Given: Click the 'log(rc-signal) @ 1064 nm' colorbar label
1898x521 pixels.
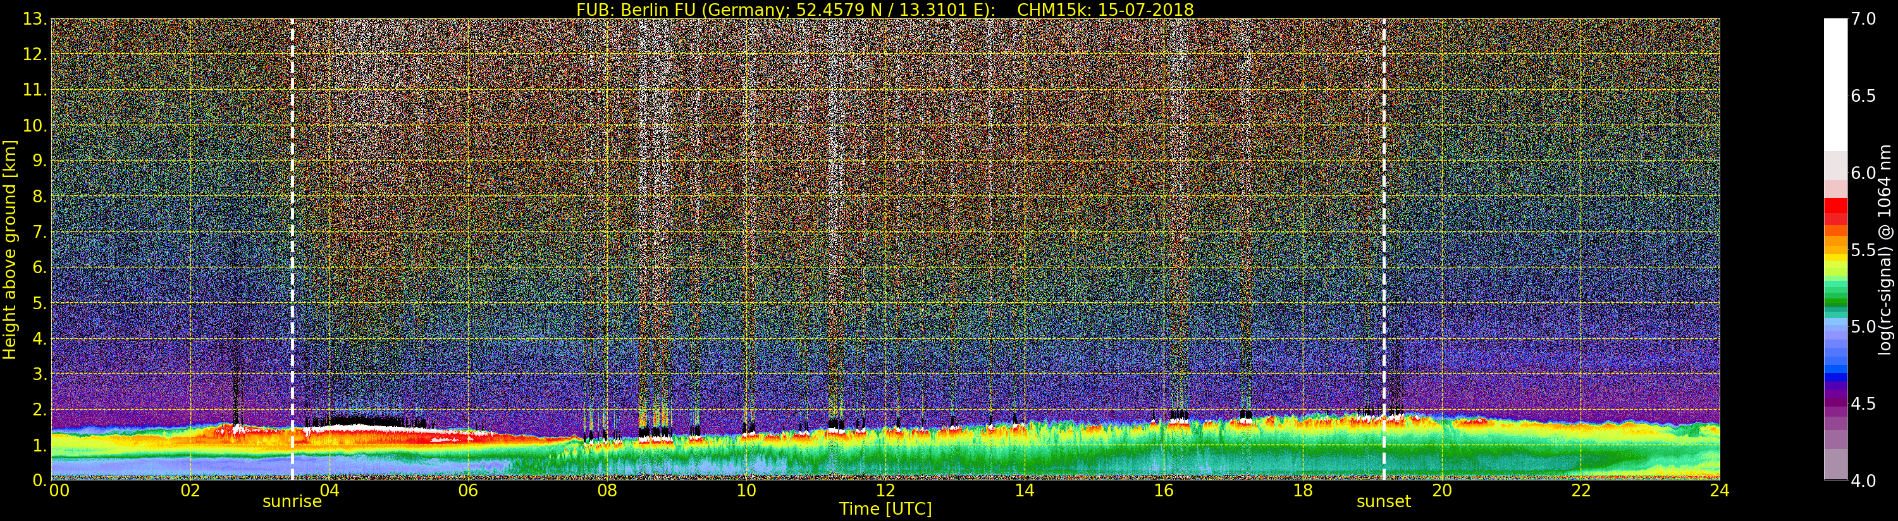Looking at the screenshot, I should tap(1885, 249).
